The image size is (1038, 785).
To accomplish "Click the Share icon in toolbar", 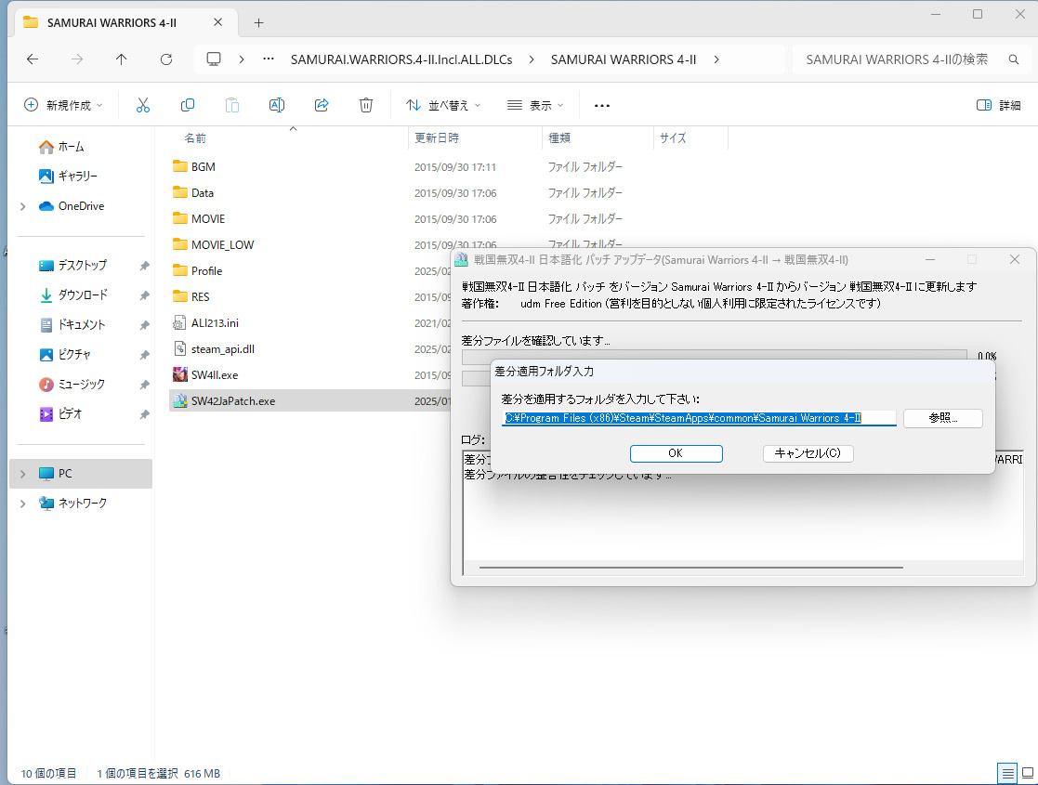I will 322,105.
